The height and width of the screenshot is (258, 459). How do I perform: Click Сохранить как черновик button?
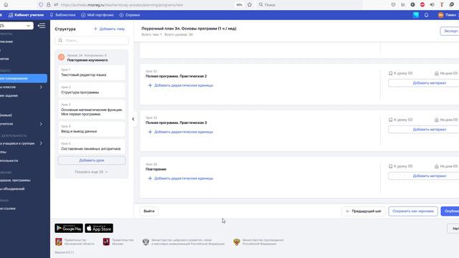pyautogui.click(x=413, y=211)
